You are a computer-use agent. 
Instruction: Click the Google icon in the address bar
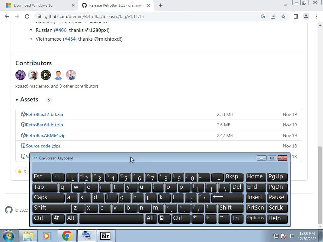(x=263, y=16)
